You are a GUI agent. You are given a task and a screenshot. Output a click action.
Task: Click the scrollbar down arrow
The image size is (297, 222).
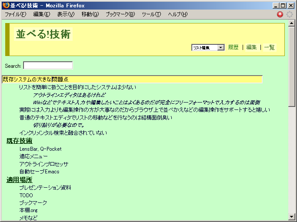pyautogui.click(x=291, y=216)
